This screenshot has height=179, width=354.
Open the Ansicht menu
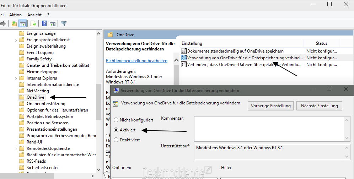click(x=34, y=15)
